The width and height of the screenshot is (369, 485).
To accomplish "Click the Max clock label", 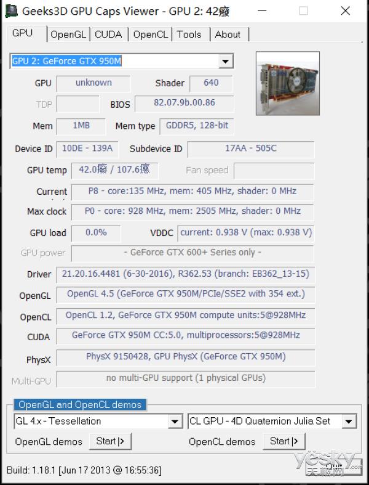I will coord(47,211).
